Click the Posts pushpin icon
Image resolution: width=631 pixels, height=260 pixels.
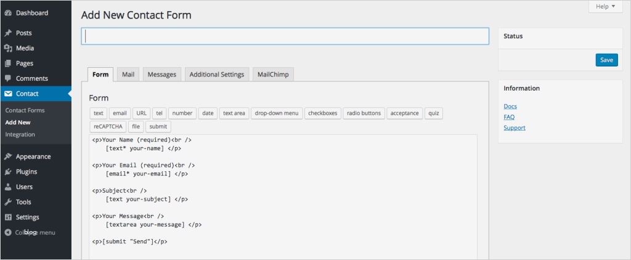pos(8,33)
